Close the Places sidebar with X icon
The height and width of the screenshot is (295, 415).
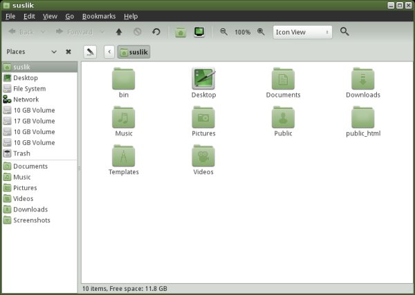tap(68, 52)
